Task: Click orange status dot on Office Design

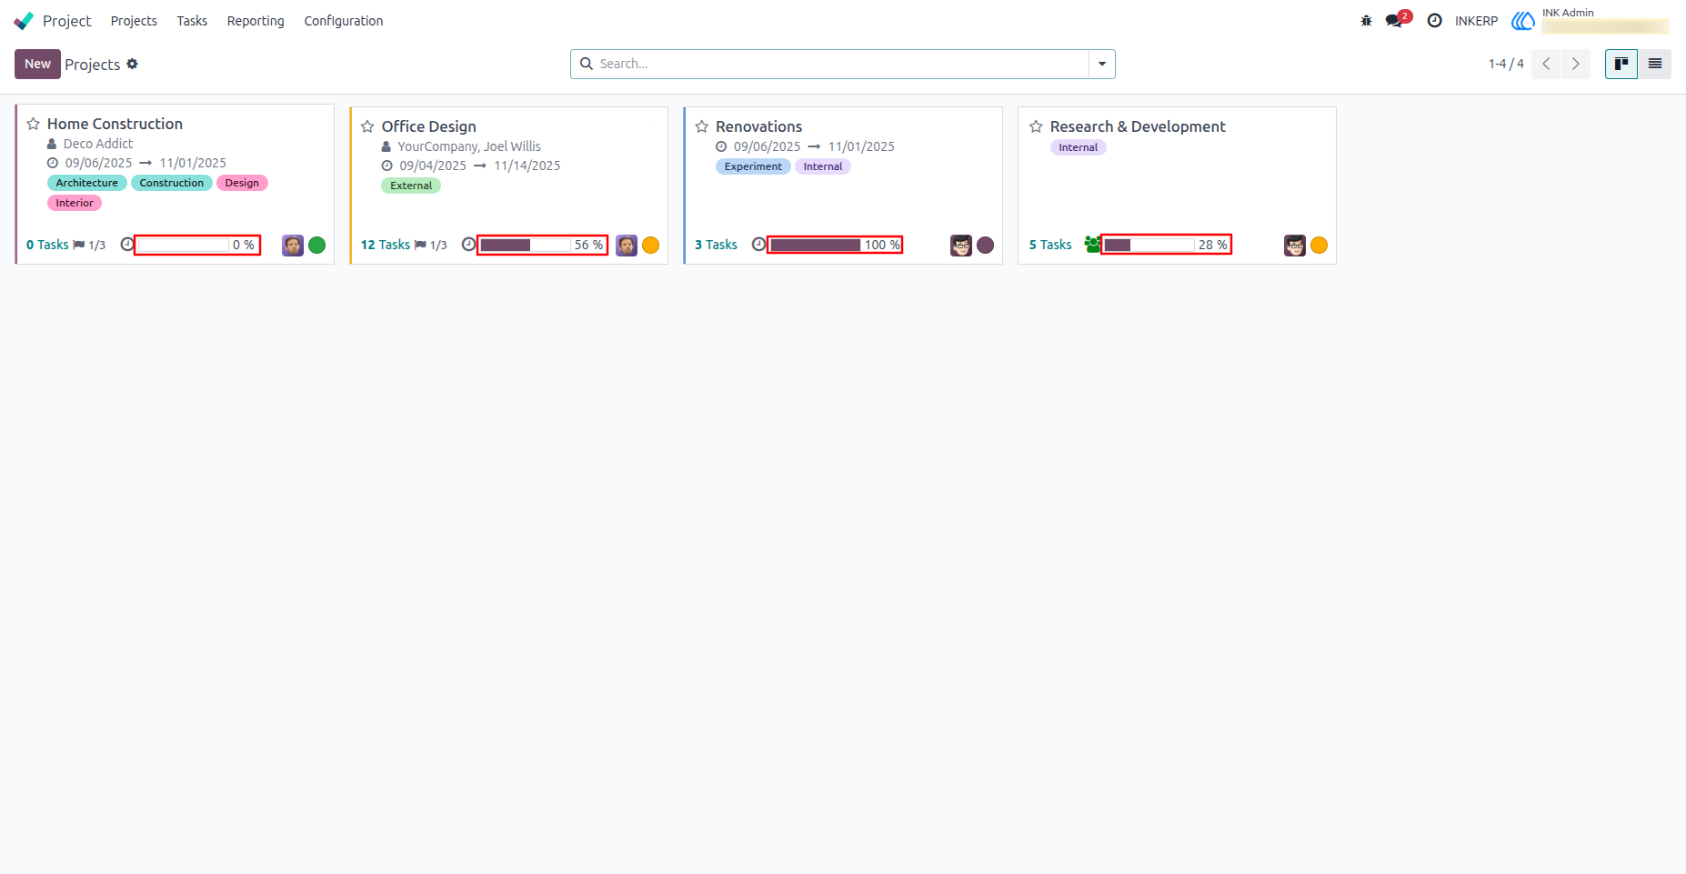Action: tap(651, 245)
